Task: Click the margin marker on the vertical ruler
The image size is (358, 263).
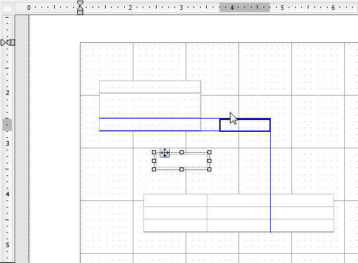Action: 8,42
